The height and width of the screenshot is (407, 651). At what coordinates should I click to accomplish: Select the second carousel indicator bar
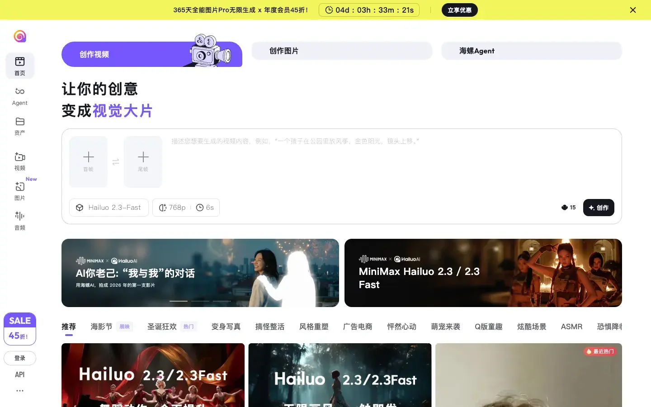200,301
